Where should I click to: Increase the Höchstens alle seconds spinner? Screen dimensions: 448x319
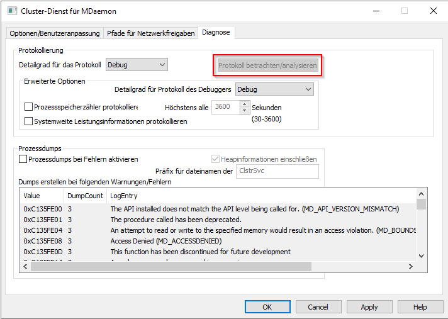click(245, 104)
